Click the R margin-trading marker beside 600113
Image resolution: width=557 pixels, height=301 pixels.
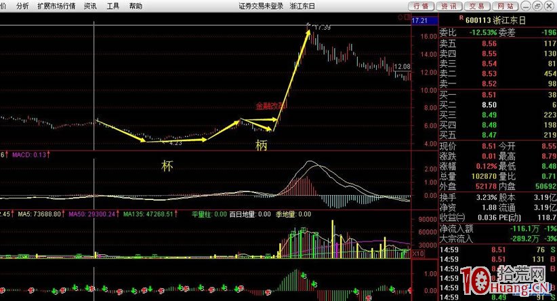pos(461,18)
